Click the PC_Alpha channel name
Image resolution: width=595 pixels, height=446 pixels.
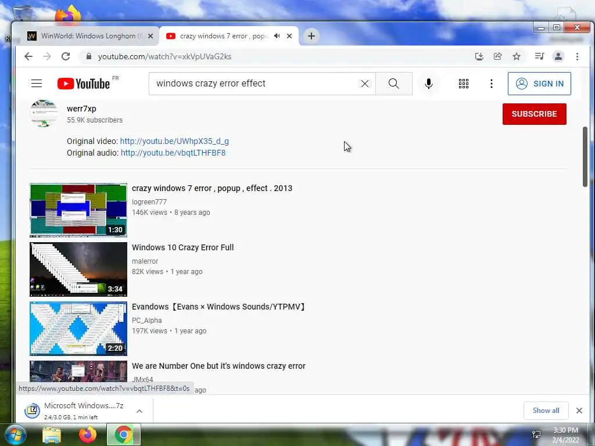point(147,320)
